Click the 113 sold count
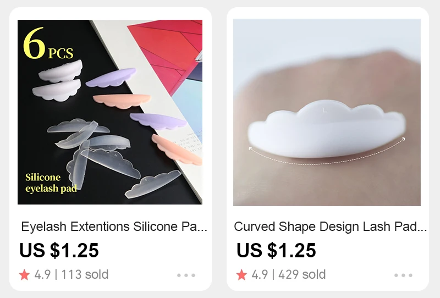Image resolution: width=440 pixels, height=298 pixels. (85, 275)
